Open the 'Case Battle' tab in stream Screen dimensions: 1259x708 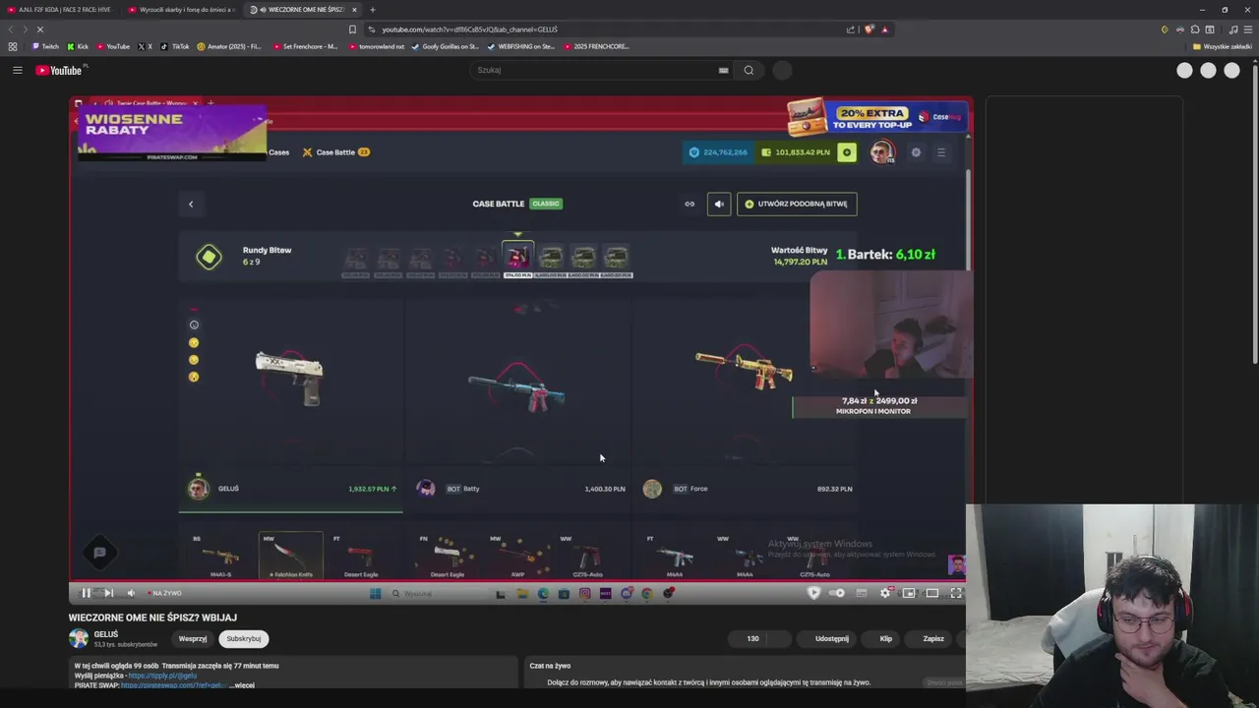click(335, 152)
